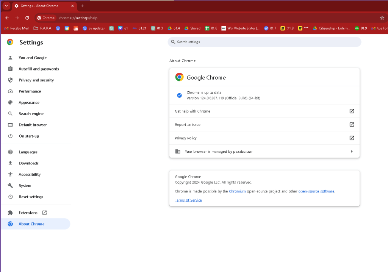Open Report an issue
The width and height of the screenshot is (388, 272).
[x=264, y=125]
